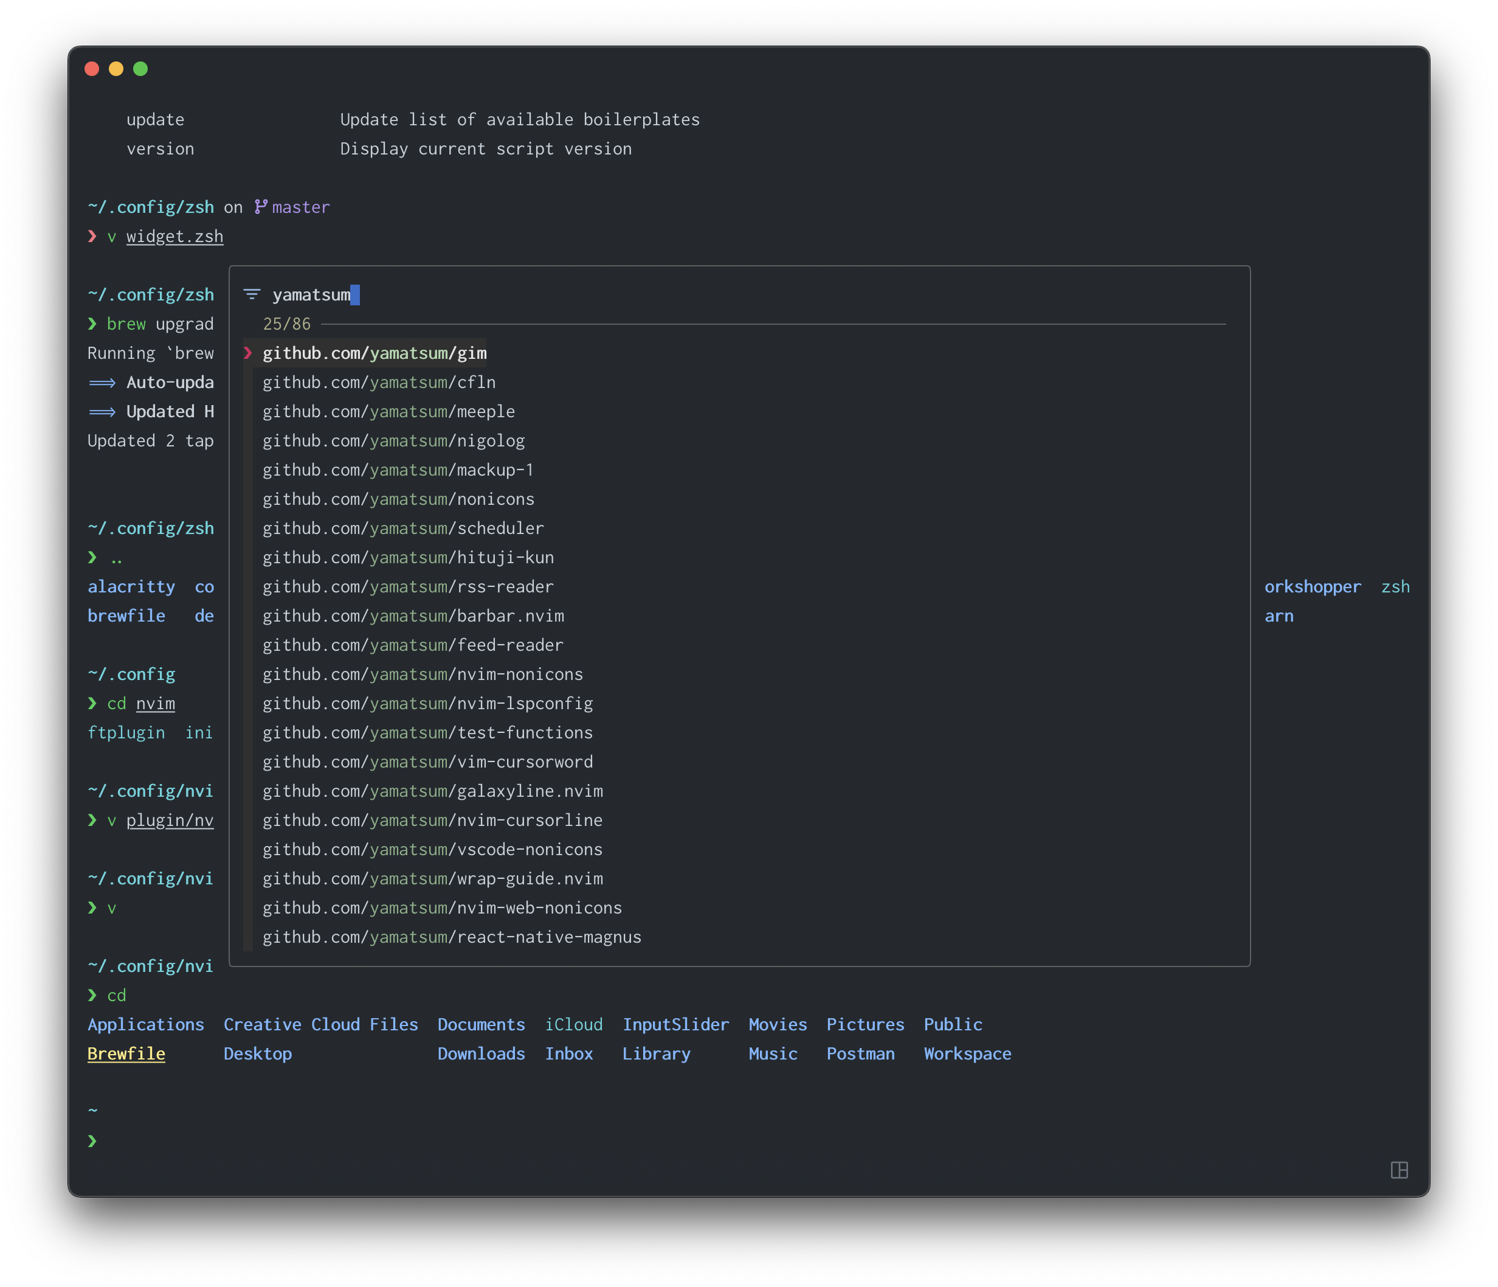
Task: Pick github.com/yamatsum/galaxyline.nvim entry
Action: 433,791
